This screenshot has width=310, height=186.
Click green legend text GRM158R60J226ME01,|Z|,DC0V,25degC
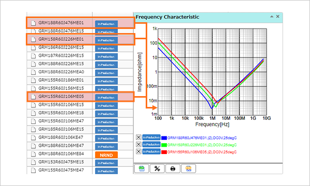click(x=202, y=145)
